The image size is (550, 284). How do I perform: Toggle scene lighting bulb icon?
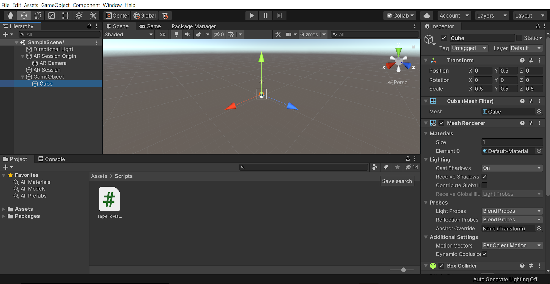176,34
